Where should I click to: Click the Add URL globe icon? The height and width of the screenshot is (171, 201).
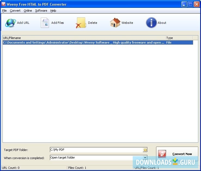click(x=10, y=23)
